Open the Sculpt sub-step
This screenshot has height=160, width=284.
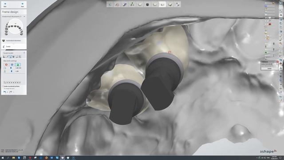(14, 46)
